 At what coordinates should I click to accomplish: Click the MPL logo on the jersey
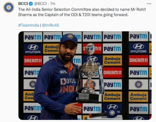pyautogui.click(x=63, y=72)
